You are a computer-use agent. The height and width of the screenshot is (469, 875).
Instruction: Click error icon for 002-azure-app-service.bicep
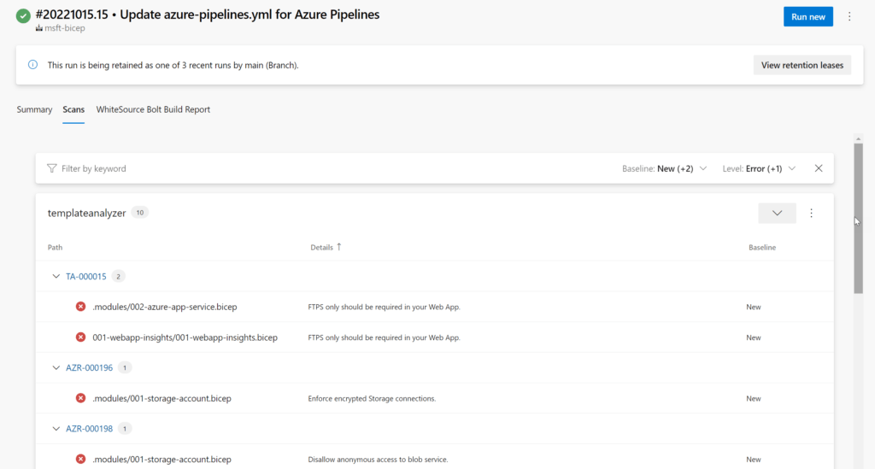click(x=81, y=307)
